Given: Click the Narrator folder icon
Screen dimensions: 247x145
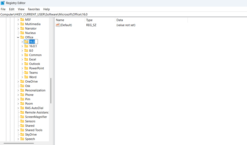Looking at the screenshot, I should (22, 28).
